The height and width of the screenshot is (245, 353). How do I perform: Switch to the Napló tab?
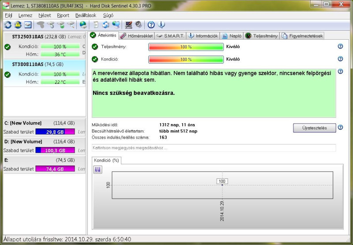pos(232,36)
